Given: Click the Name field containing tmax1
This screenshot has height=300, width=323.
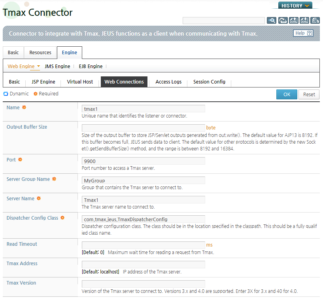Looking at the screenshot, I should 144,109.
